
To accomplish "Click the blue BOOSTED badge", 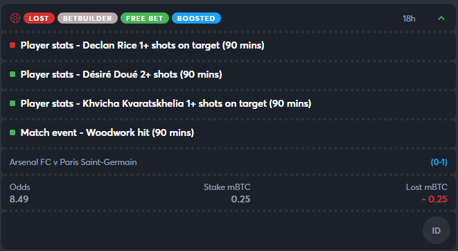I will pyautogui.click(x=196, y=18).
